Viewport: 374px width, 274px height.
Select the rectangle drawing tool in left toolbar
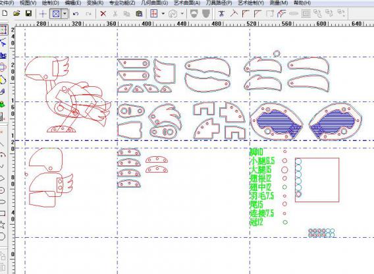[x=3, y=213]
